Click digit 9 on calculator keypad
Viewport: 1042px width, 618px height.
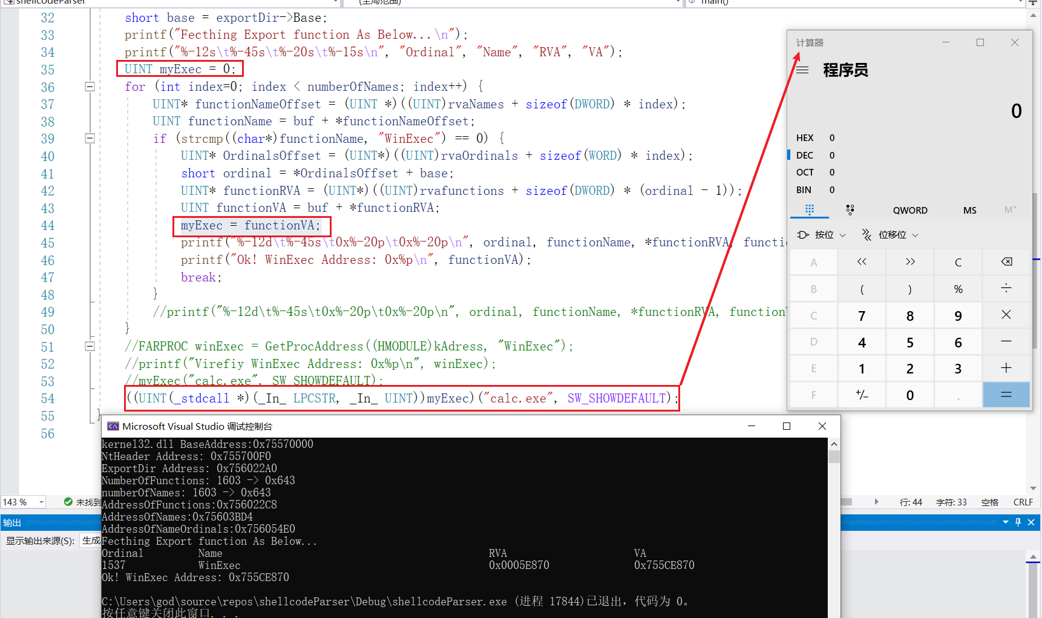coord(958,315)
